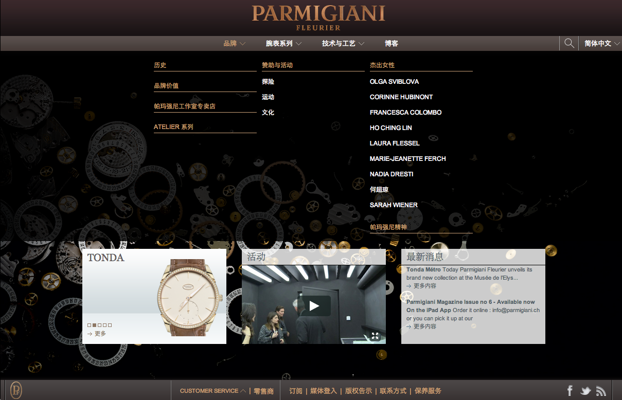
Task: Click 更多 on the Tonda card
Action: click(x=97, y=334)
